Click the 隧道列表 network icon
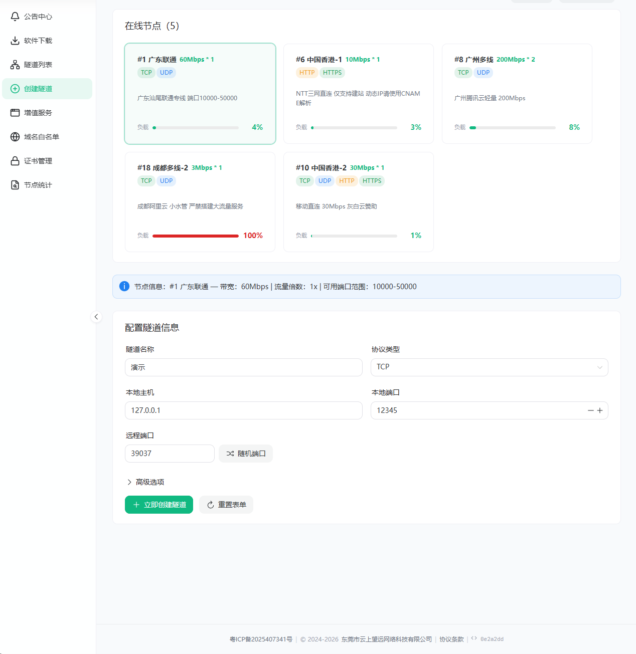This screenshot has height=654, width=636. 15,65
